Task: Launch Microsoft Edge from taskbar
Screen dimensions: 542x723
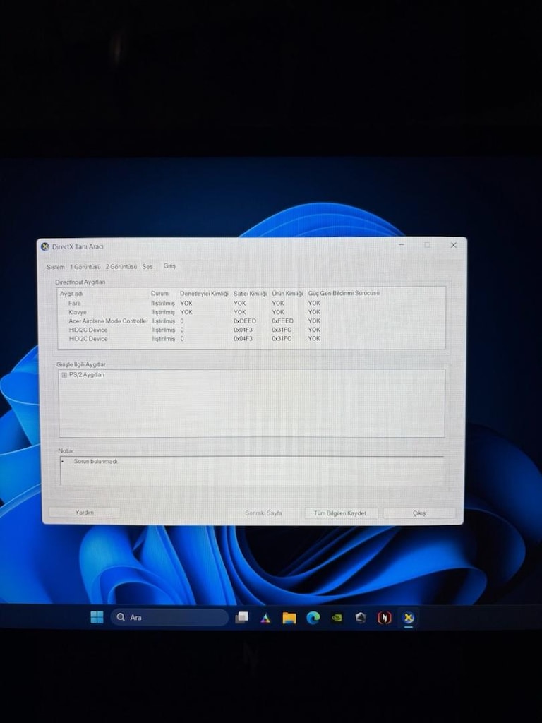Action: click(x=313, y=618)
